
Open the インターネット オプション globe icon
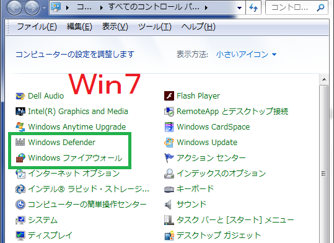pyautogui.click(x=20, y=174)
